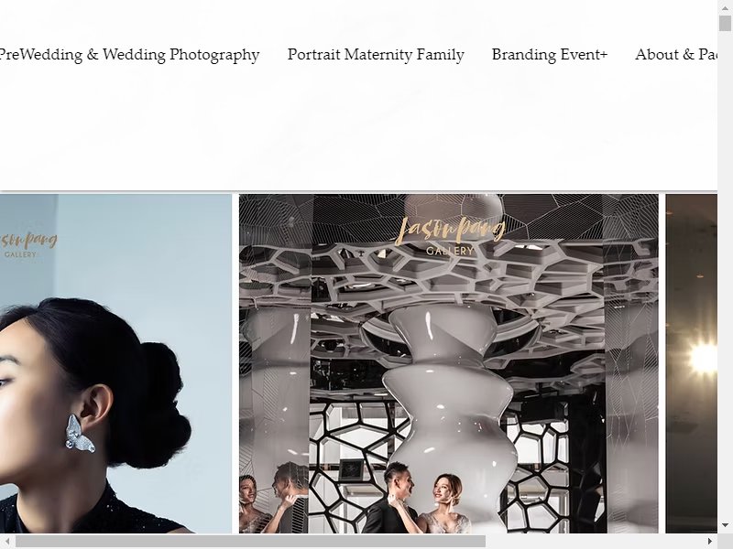Viewport: 733px width, 549px height.
Task: Click the horizontal scrollbar left arrow
Action: pos(7,541)
